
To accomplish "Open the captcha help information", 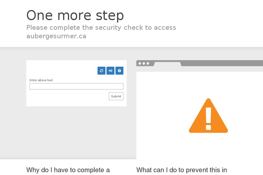I will tap(119, 70).
